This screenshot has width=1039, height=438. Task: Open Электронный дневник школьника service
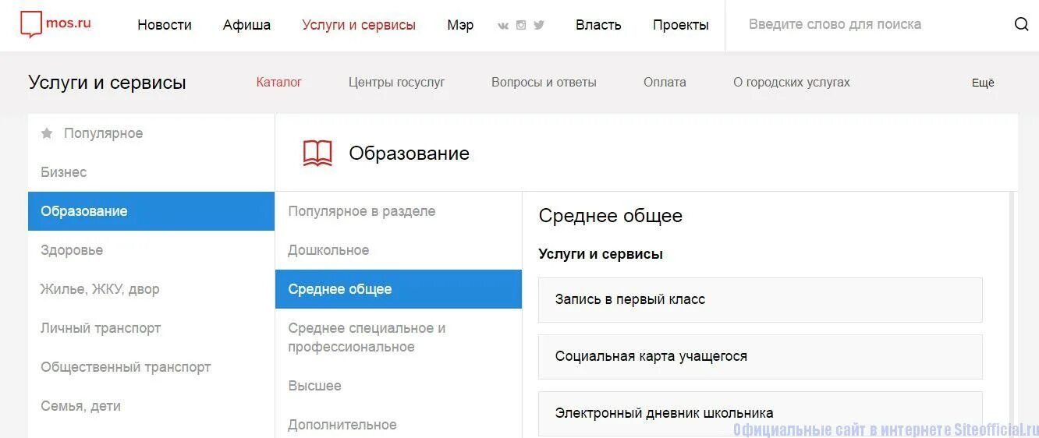coord(761,414)
